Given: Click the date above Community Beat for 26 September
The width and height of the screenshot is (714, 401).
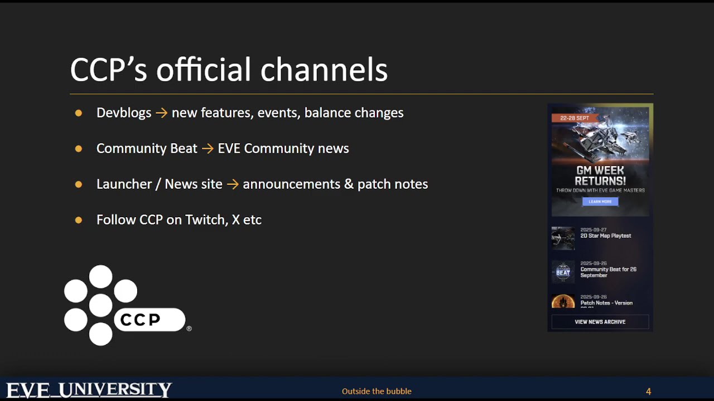Looking at the screenshot, I should (593, 263).
